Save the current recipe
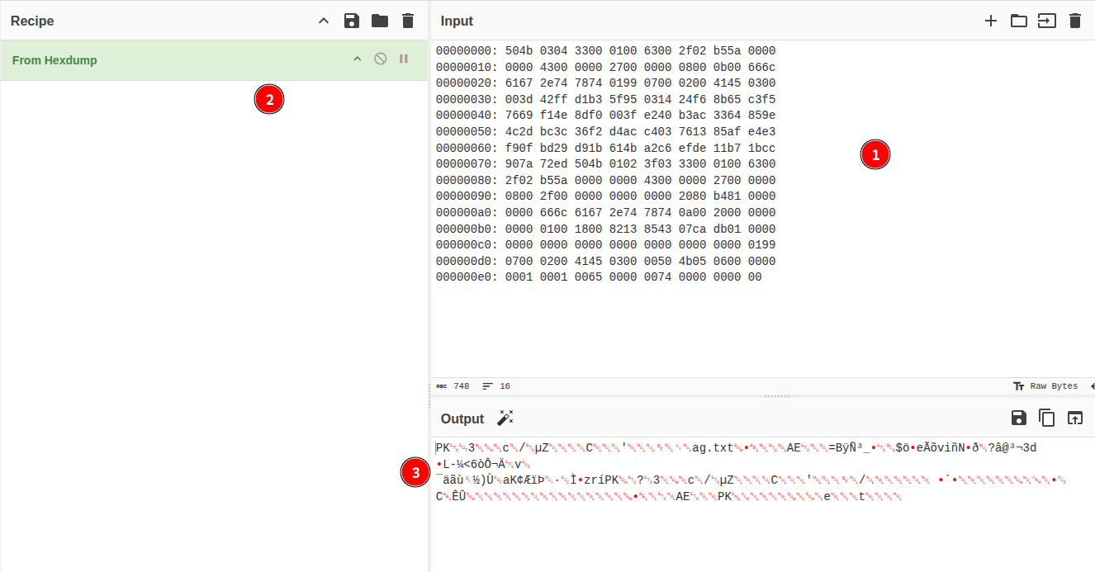The height and width of the screenshot is (572, 1095). pos(352,21)
